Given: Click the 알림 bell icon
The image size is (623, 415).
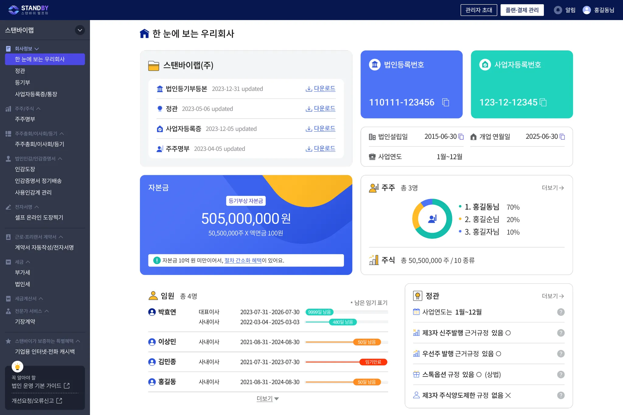Looking at the screenshot, I should [x=558, y=10].
